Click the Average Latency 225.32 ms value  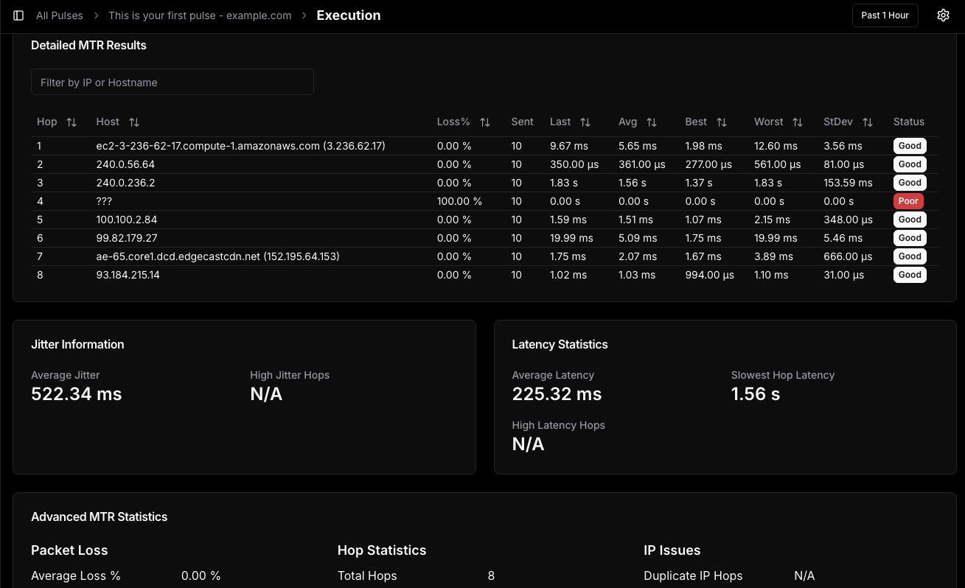pos(557,394)
